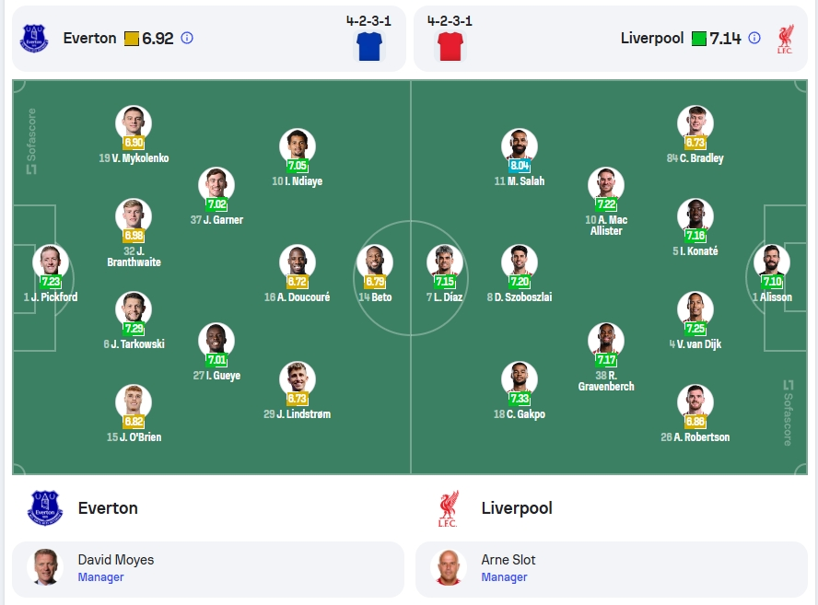Click the Liverpool crest above Arne Slot
This screenshot has height=605, width=818.
pos(448,508)
